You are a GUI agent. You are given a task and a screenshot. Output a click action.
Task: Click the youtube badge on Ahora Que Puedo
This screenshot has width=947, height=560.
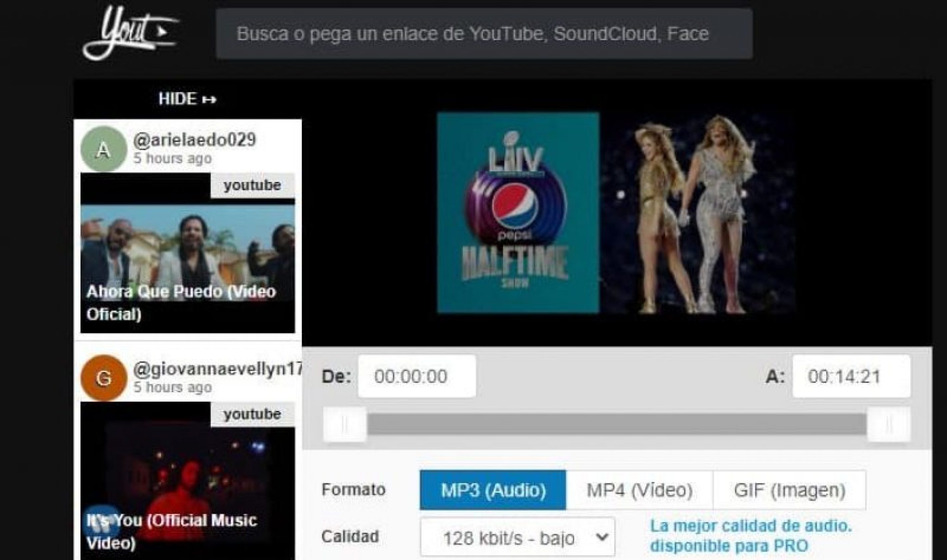pyautogui.click(x=252, y=185)
